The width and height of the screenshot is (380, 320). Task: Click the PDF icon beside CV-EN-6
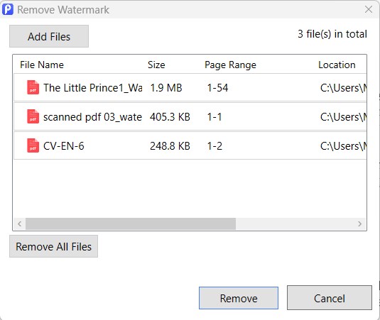click(x=33, y=145)
